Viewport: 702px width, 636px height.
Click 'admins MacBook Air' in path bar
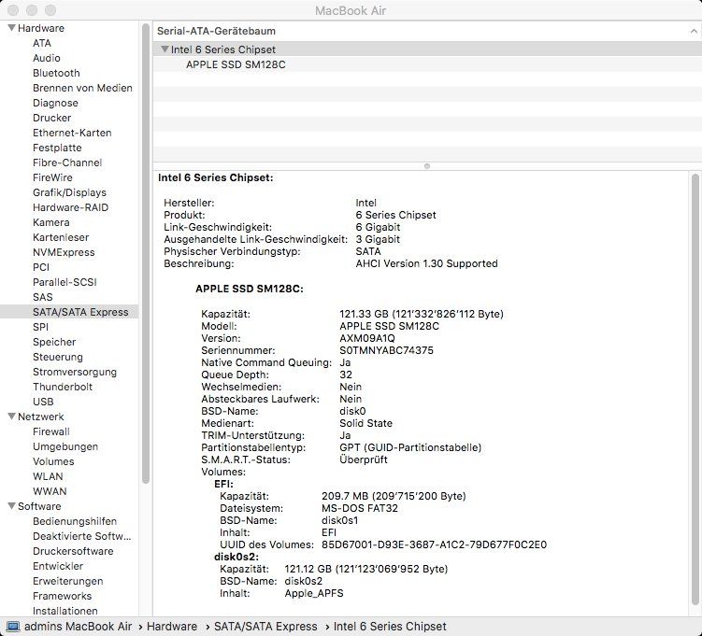[79, 626]
